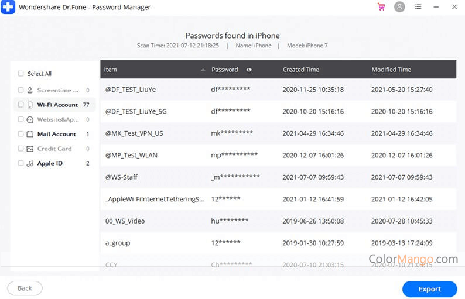This screenshot has height=299, width=465.
Task: Sort table by Created Time header
Action: coord(301,70)
